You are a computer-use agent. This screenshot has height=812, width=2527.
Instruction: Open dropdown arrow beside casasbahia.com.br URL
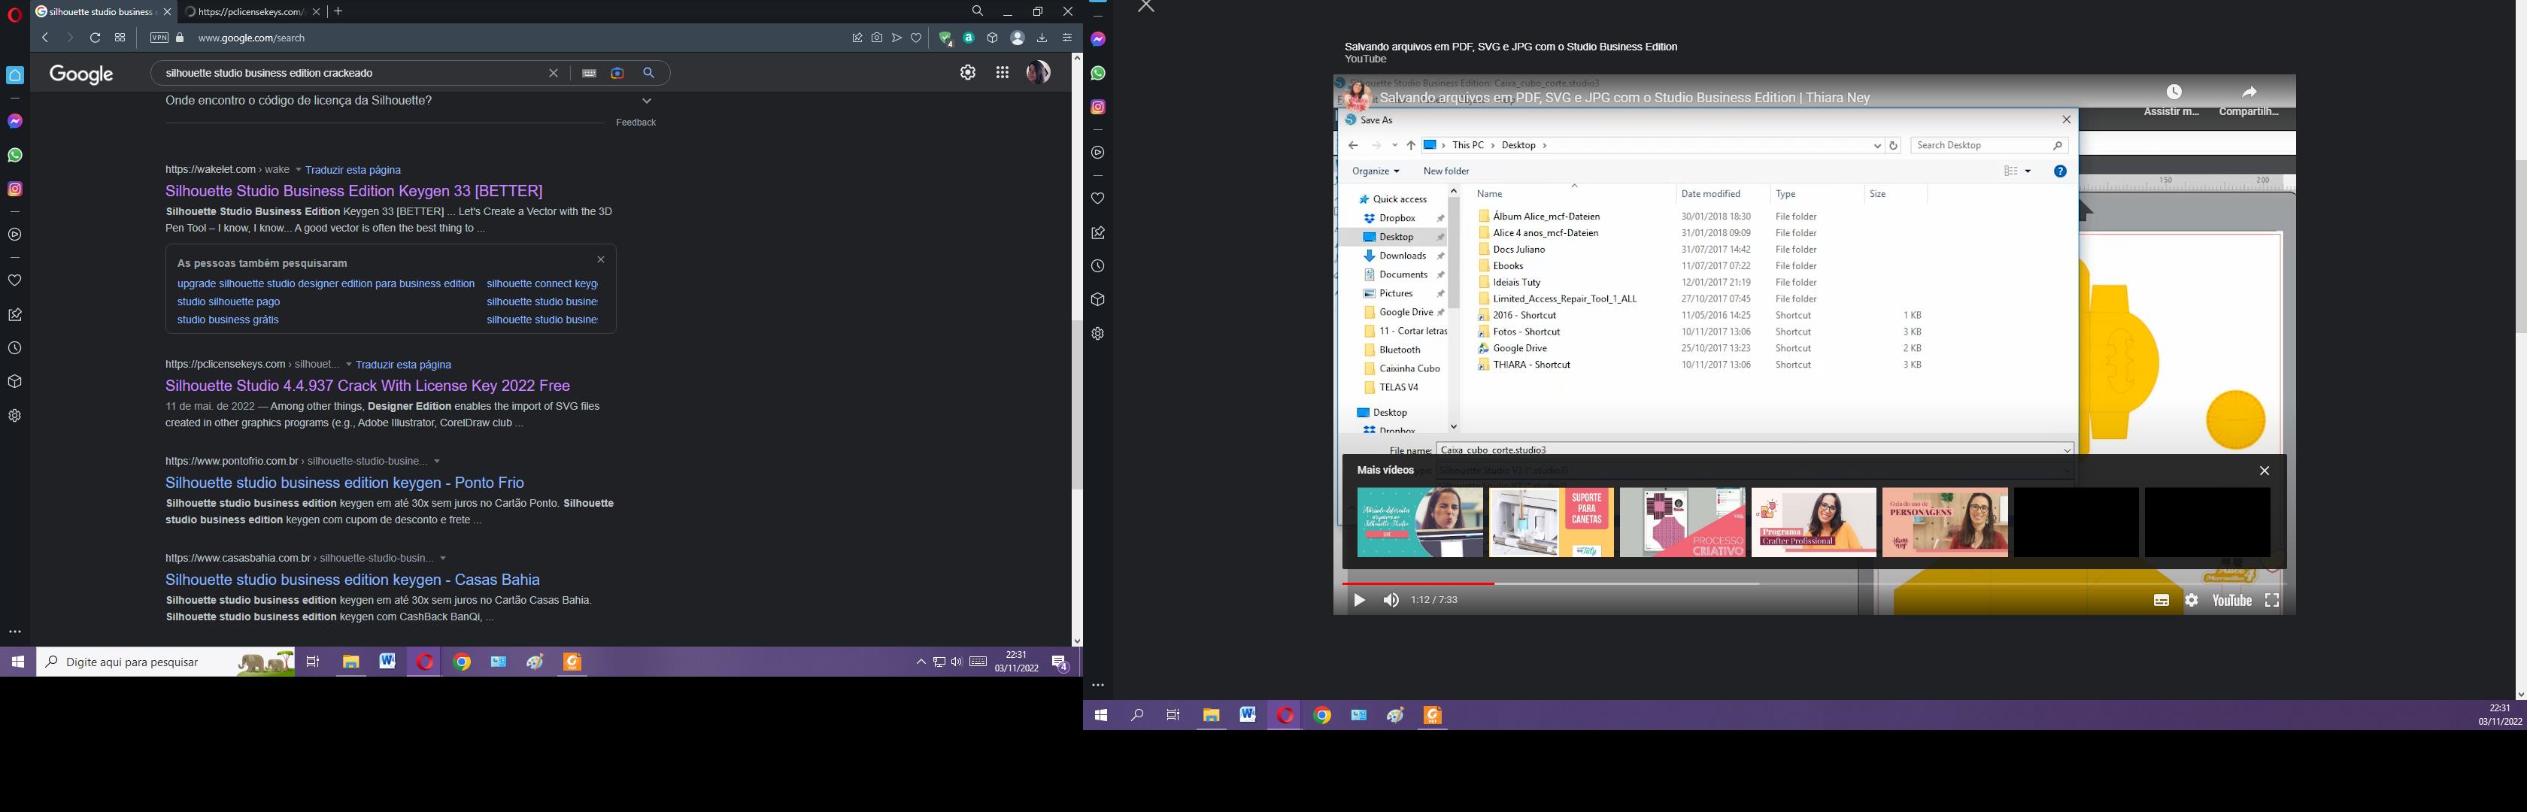[x=444, y=558]
